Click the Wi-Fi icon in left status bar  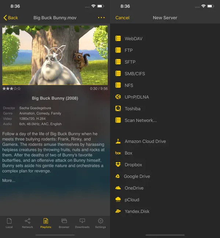pyautogui.click(x=93, y=6)
